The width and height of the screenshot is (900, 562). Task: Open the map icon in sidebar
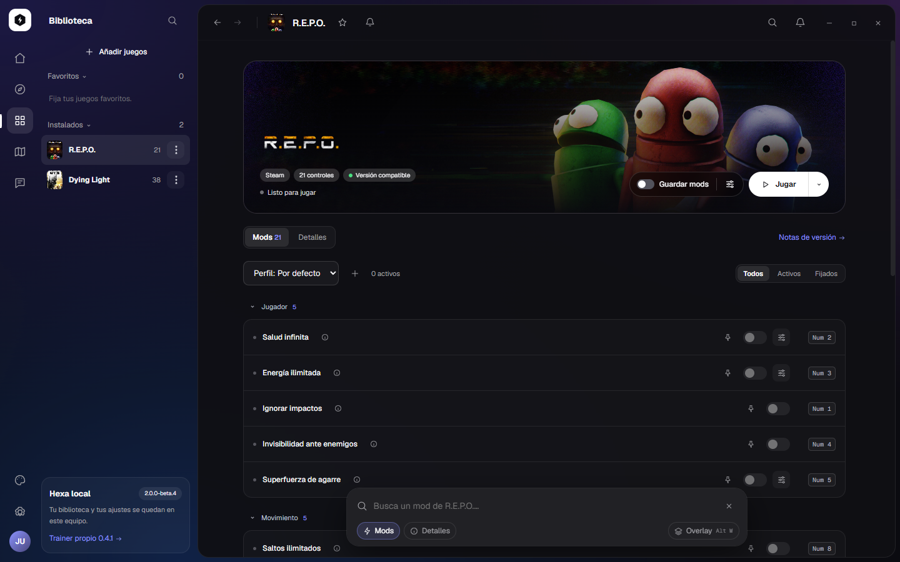(x=20, y=152)
